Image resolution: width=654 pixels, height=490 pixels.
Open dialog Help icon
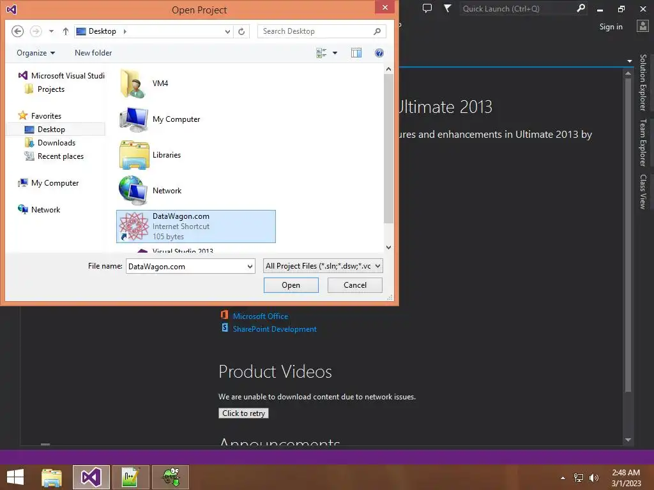379,53
